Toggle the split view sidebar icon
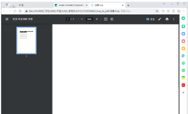 pos(174,11)
